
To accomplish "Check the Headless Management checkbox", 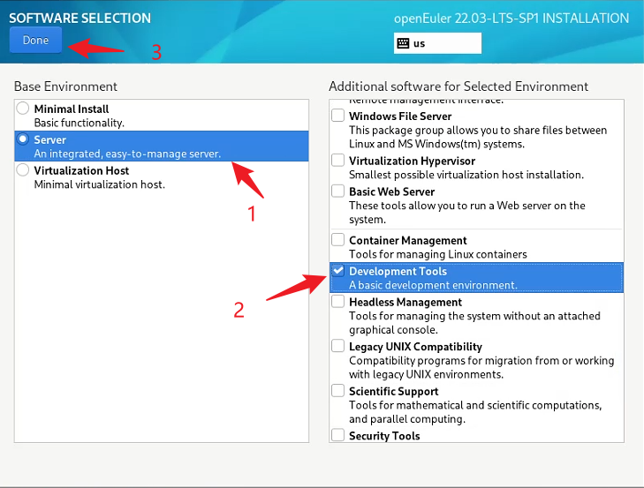I will click(x=337, y=301).
